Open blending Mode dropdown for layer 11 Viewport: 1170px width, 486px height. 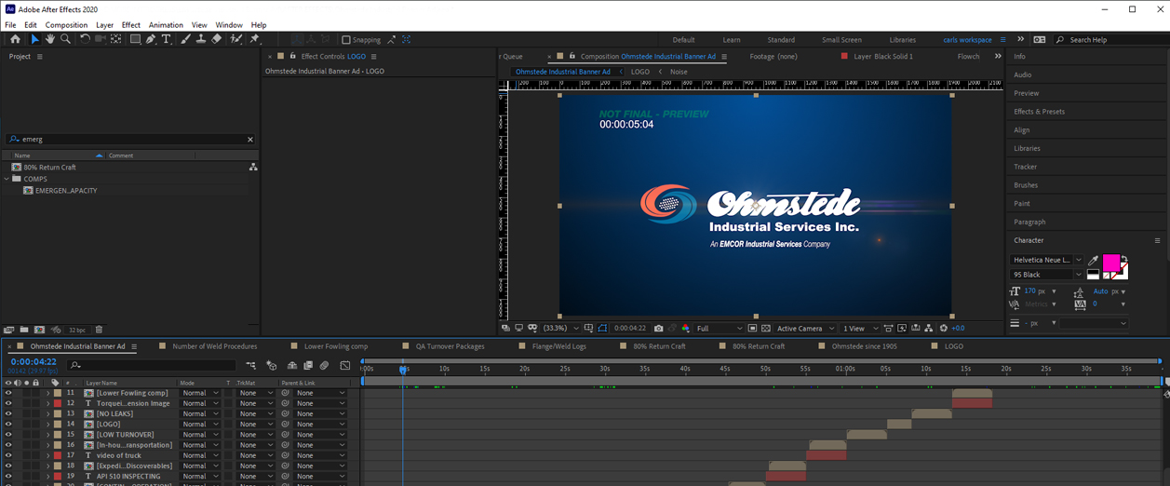point(200,393)
